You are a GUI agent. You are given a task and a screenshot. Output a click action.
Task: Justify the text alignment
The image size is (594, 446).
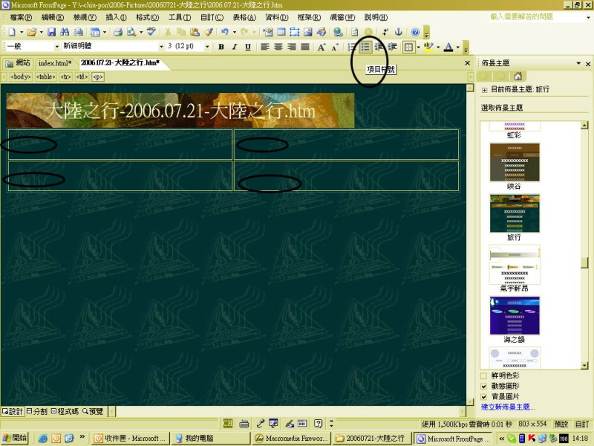click(305, 47)
